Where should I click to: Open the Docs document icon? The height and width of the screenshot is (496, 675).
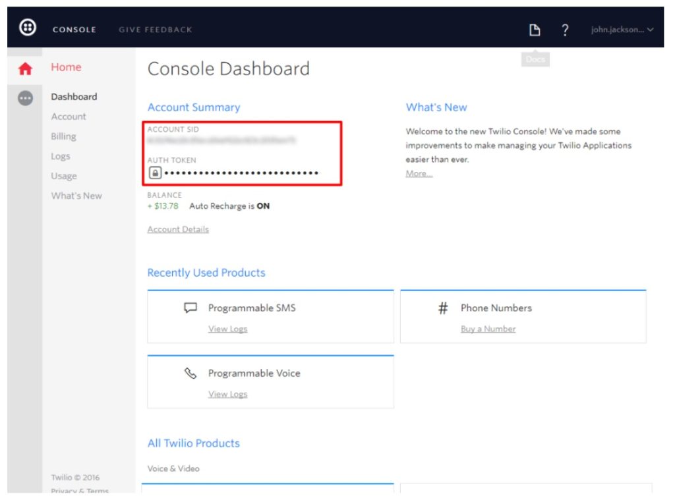point(535,30)
